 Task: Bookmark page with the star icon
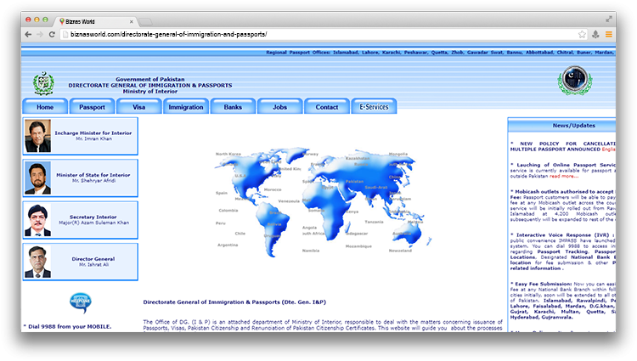point(582,35)
